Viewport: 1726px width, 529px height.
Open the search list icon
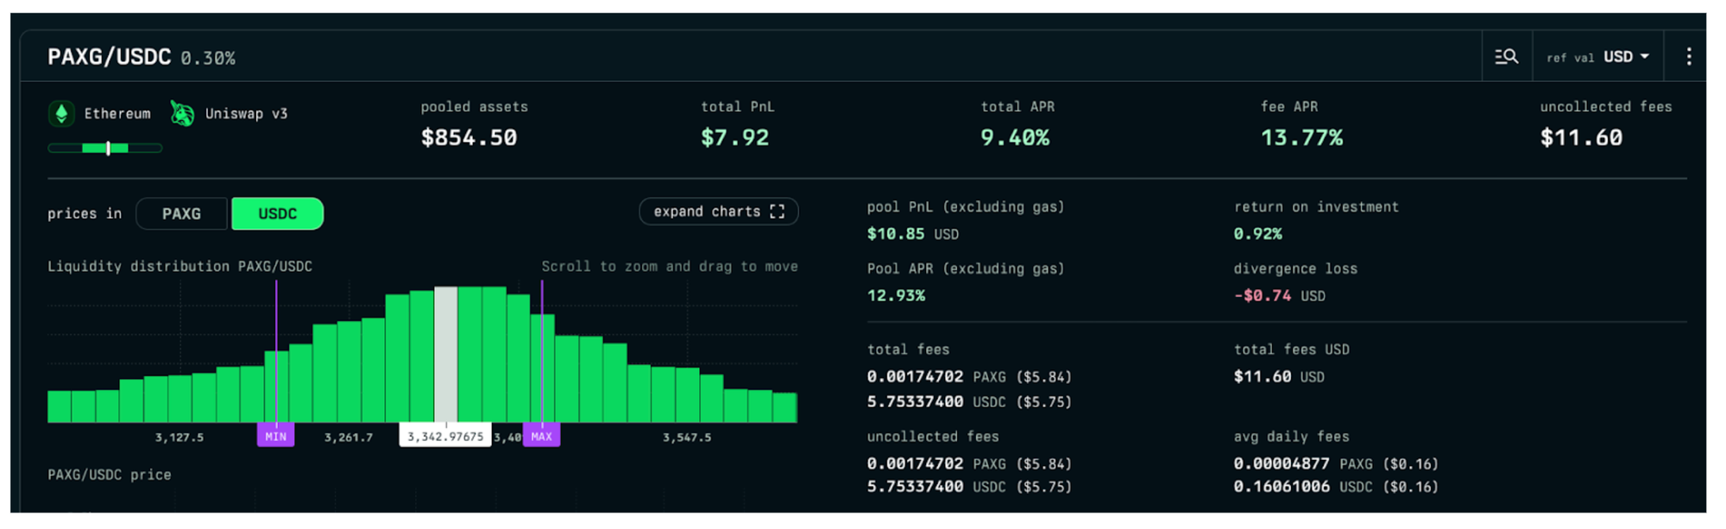[x=1506, y=57]
